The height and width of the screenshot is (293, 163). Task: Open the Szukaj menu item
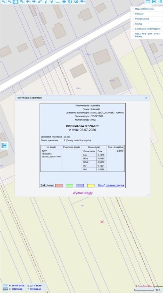click(138, 24)
